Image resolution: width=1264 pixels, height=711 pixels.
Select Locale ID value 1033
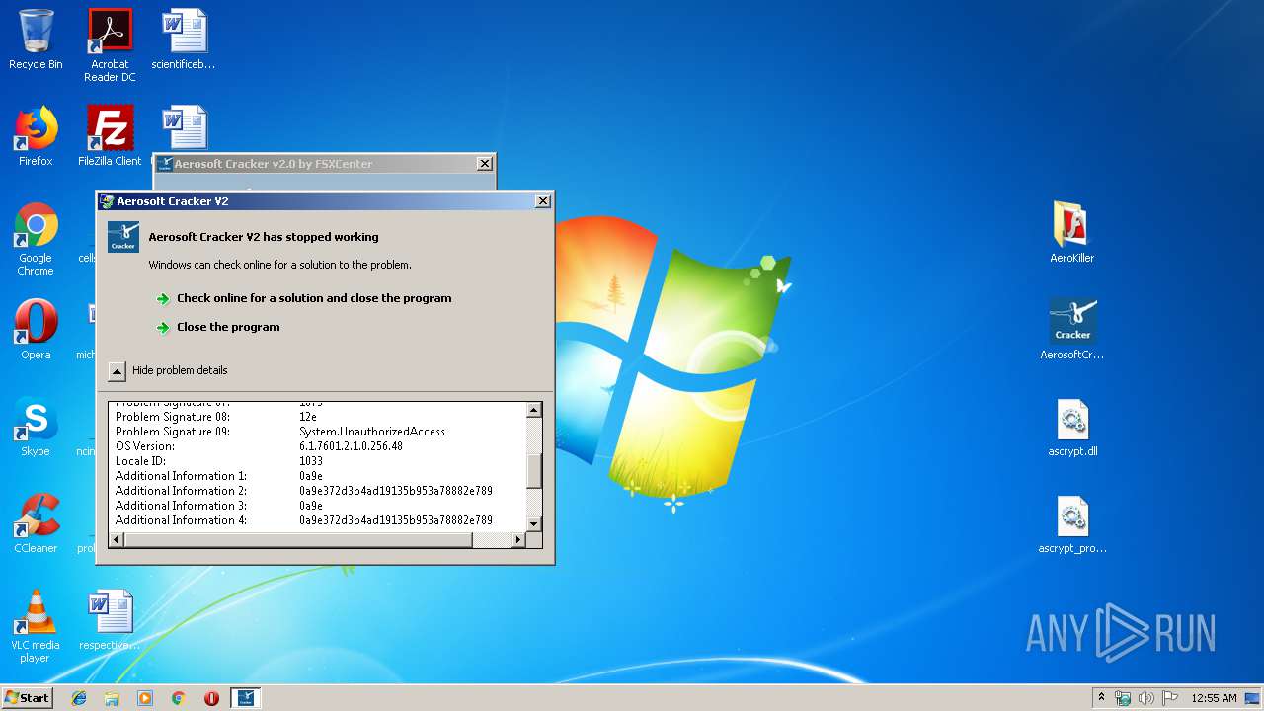coord(311,461)
